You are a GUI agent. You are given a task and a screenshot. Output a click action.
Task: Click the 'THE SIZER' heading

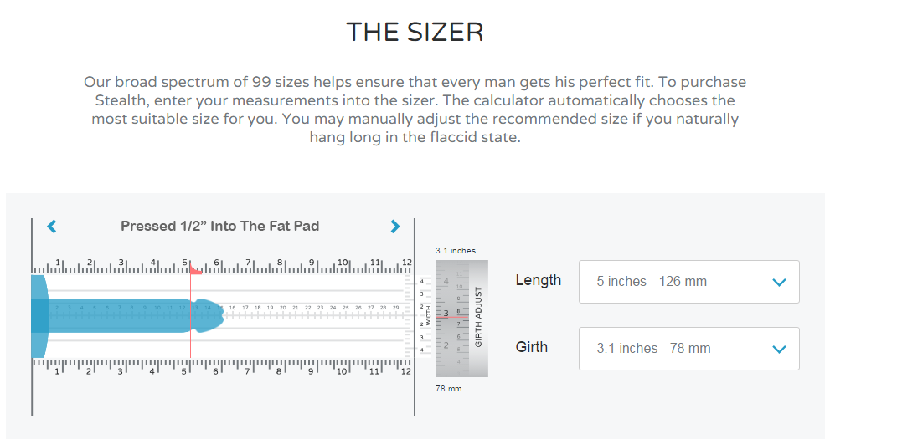click(x=415, y=32)
